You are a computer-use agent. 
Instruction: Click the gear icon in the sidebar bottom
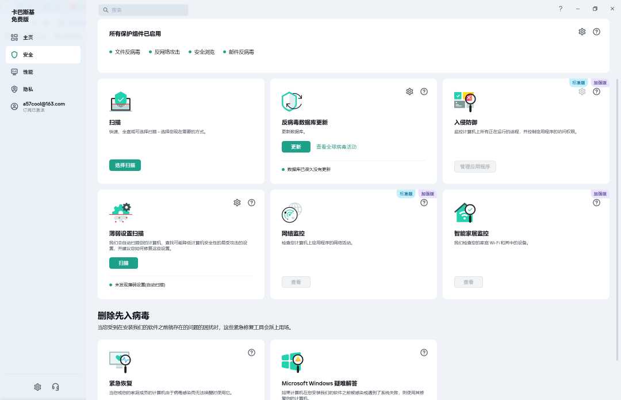pyautogui.click(x=37, y=387)
